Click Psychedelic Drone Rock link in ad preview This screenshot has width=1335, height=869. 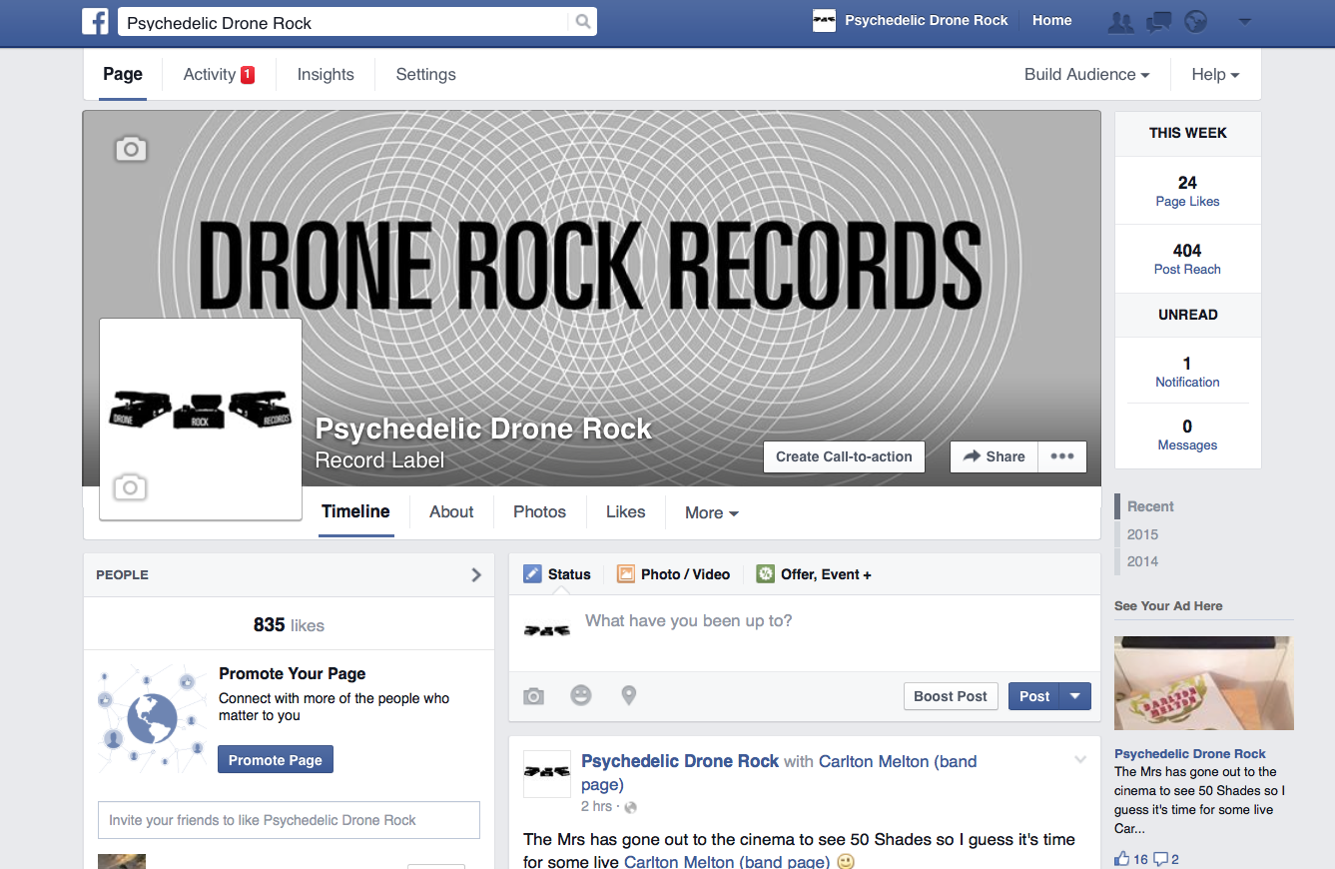point(1190,754)
